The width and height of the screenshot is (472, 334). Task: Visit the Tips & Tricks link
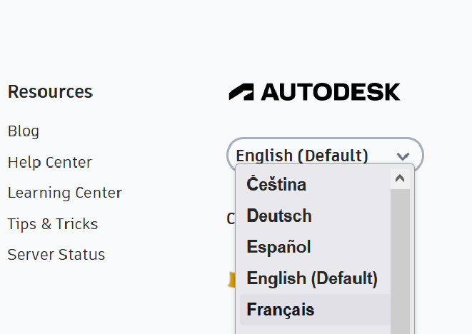coord(53,224)
